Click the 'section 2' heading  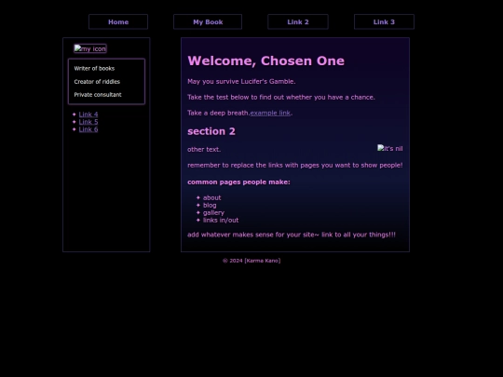pos(211,131)
